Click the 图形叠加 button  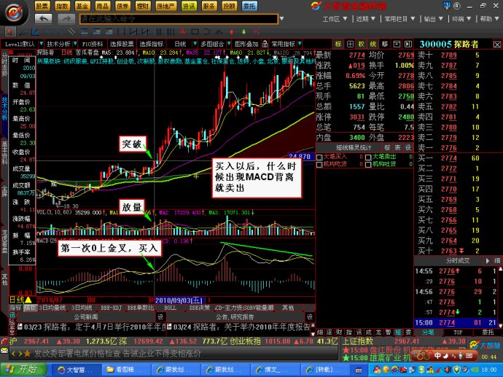[x=246, y=44]
